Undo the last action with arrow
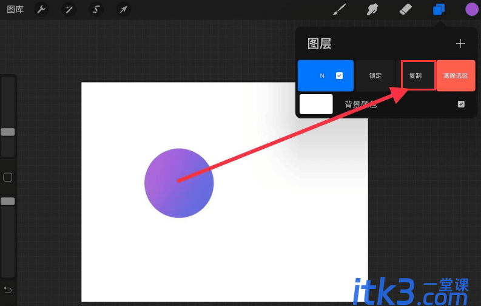 click(x=8, y=290)
